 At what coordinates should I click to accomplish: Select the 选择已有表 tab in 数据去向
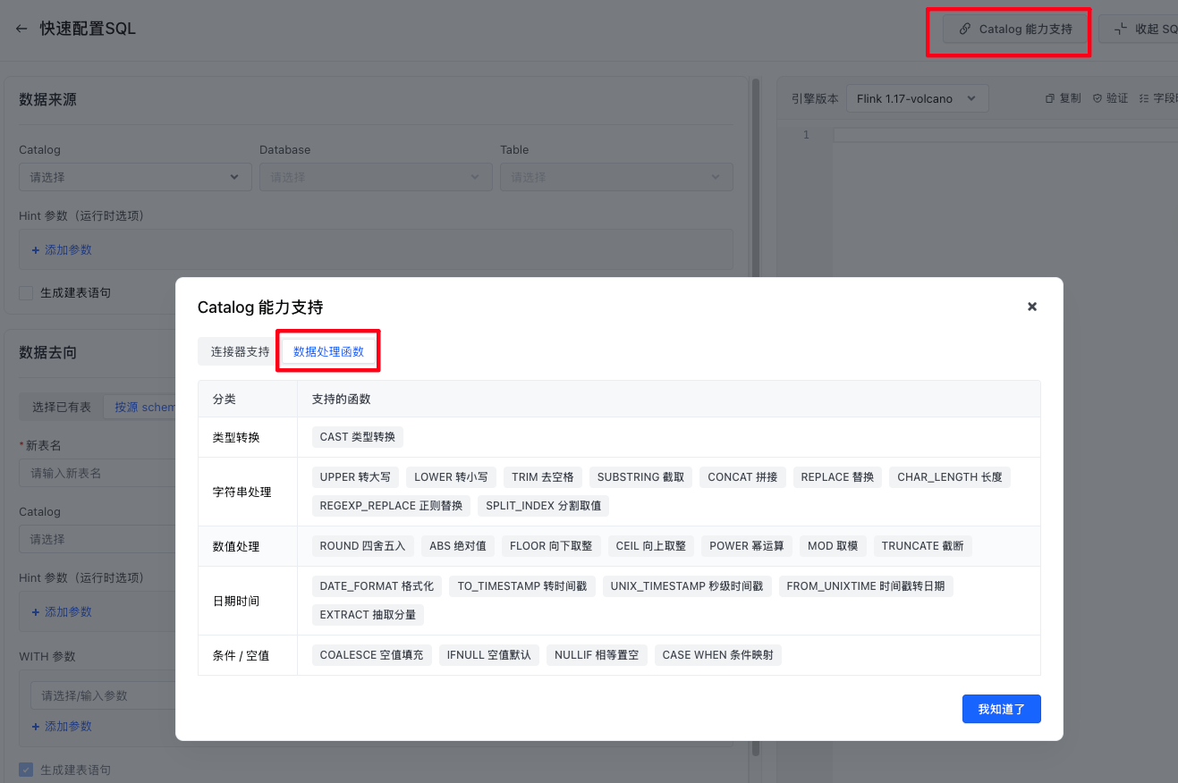pos(62,407)
